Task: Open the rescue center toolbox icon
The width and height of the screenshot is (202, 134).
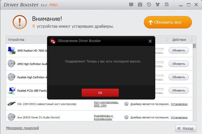Action: click(x=140, y=5)
